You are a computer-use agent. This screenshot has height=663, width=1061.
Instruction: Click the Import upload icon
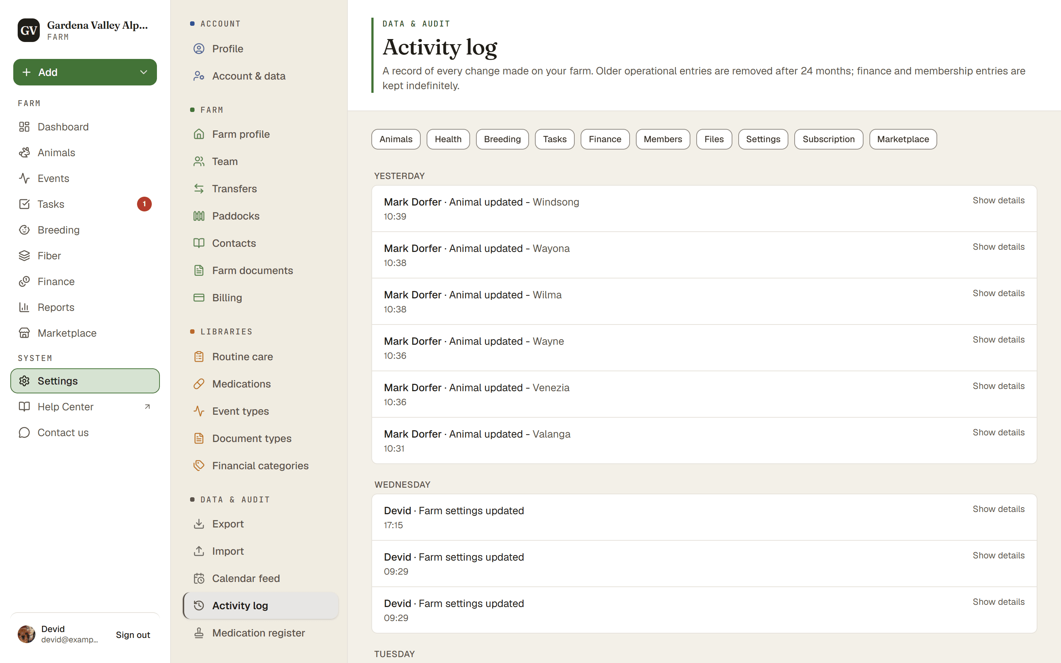199,551
